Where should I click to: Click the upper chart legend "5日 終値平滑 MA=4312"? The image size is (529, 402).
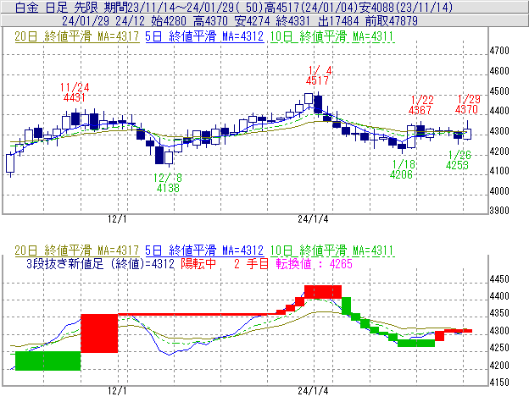pyautogui.click(x=204, y=36)
